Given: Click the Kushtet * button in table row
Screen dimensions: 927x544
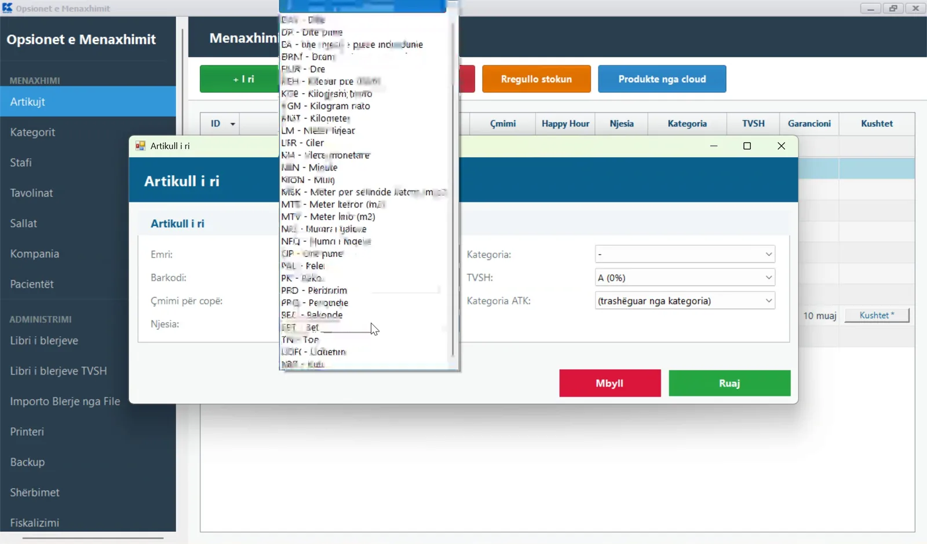Looking at the screenshot, I should coord(877,315).
